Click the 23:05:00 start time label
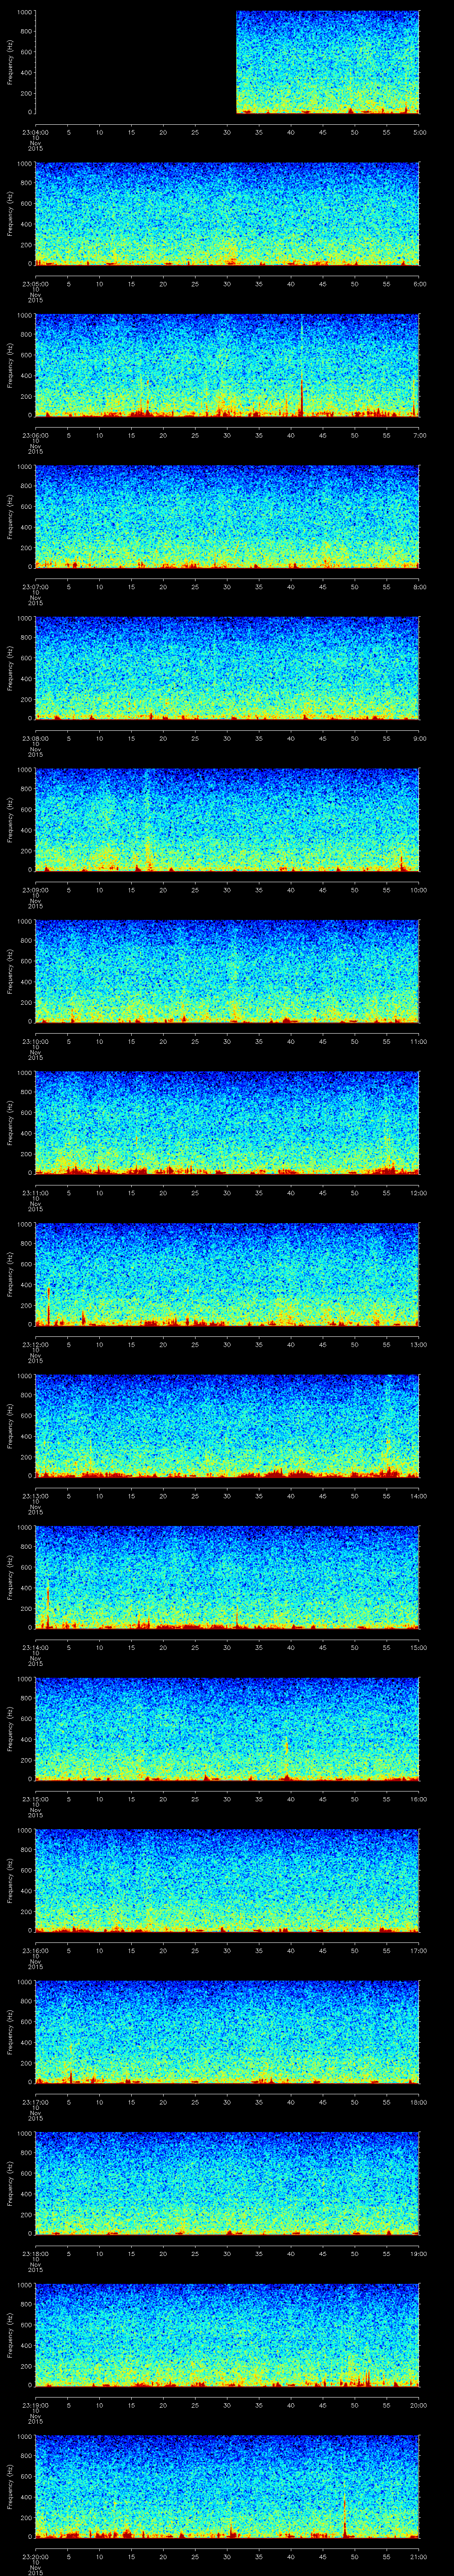 tap(35, 284)
